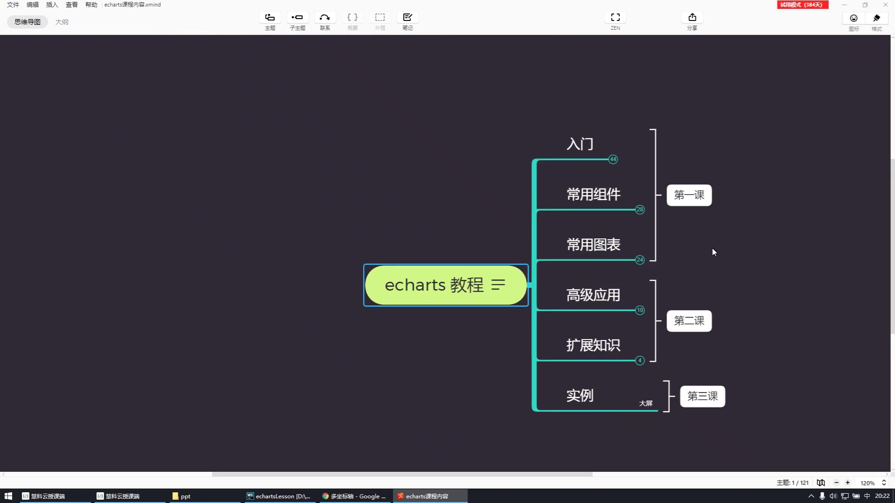
Task: Click the map overview icon in status bar
Action: [821, 483]
